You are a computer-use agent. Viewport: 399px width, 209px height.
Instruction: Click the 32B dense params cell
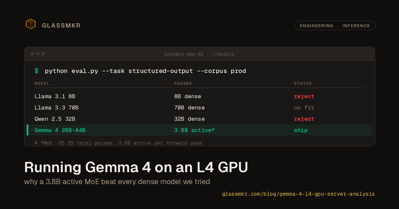(x=190, y=119)
